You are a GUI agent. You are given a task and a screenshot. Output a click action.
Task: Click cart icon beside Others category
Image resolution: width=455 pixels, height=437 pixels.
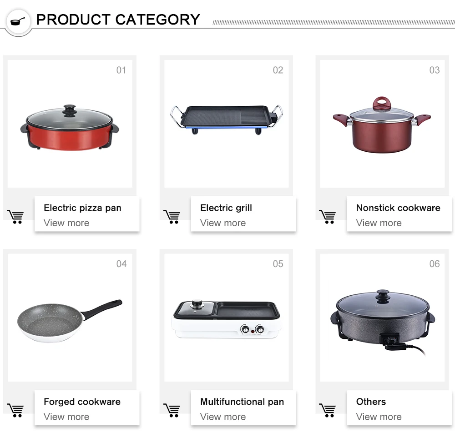point(327,410)
